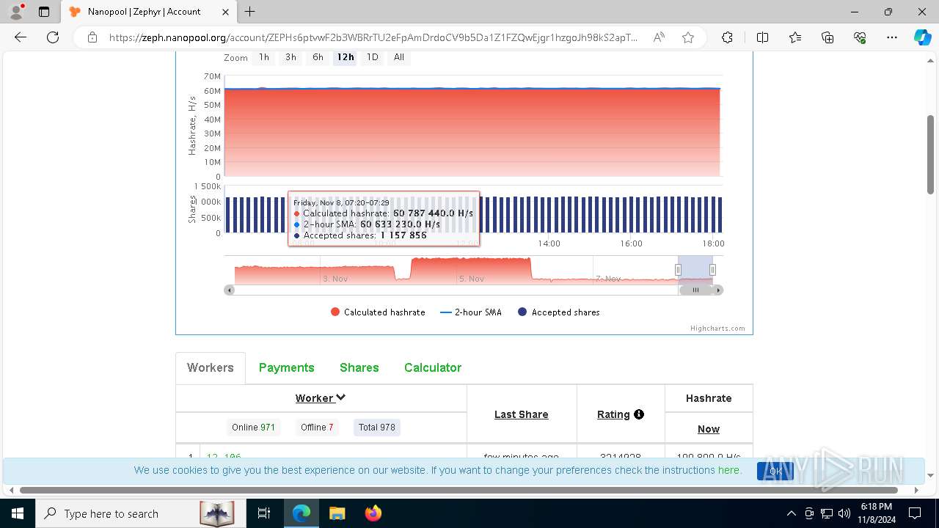Image resolution: width=939 pixels, height=528 pixels.
Task: Open Microsoft Edge taskbar icon
Action: pos(302,513)
